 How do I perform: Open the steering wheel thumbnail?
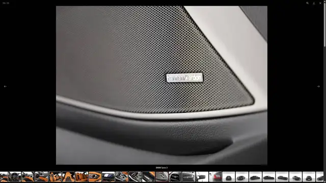15,177
